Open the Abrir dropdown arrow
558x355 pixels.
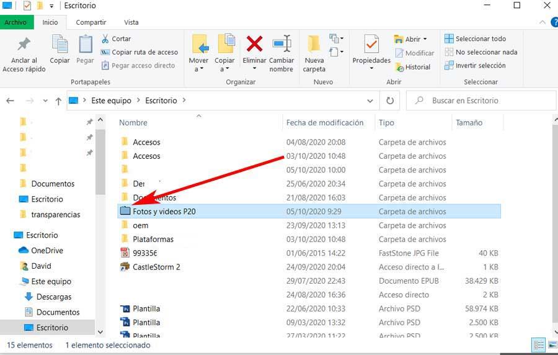(425, 39)
